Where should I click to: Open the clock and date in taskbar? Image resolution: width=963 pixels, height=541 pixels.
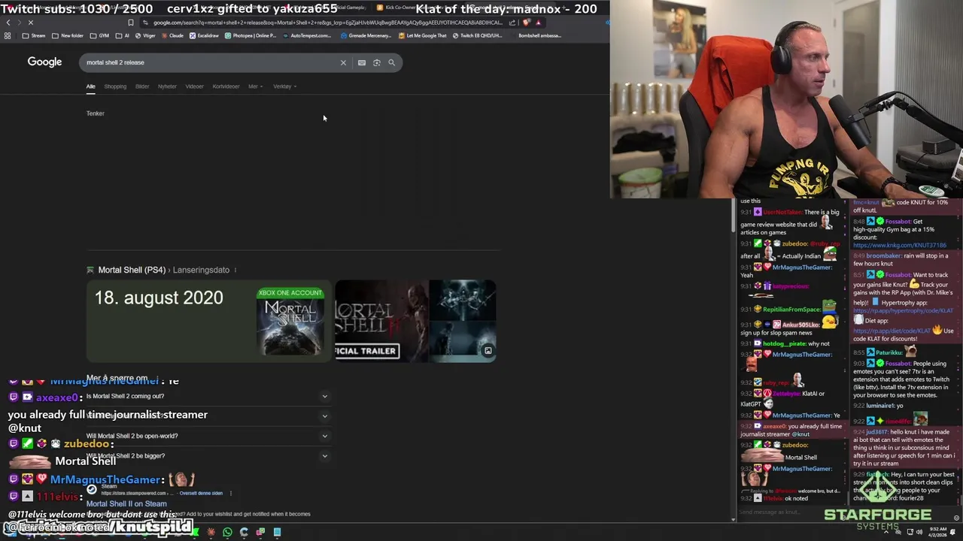click(x=937, y=532)
